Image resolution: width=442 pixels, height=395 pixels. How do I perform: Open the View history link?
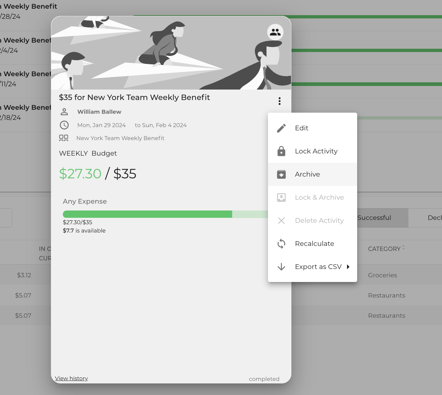71,378
